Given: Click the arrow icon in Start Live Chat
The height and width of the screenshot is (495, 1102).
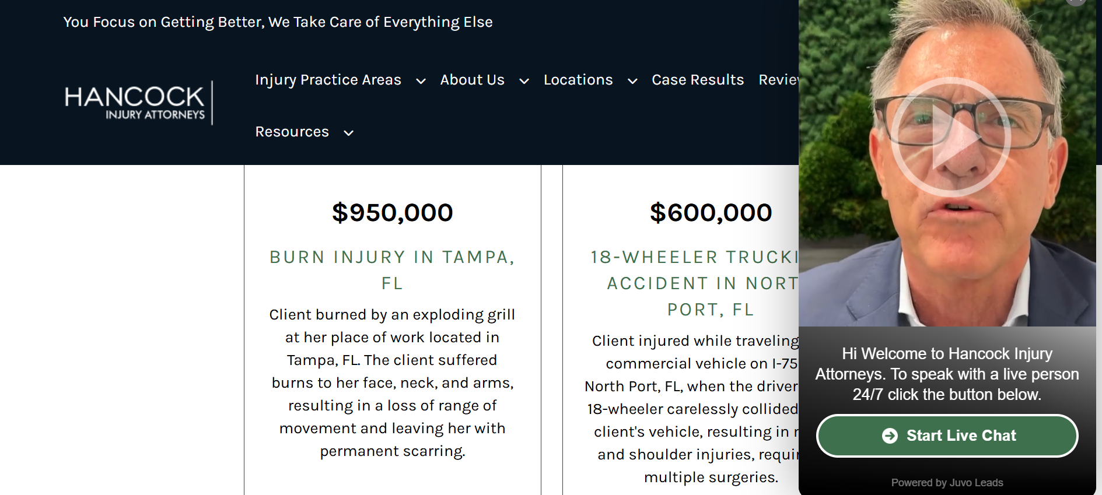Looking at the screenshot, I should point(891,436).
